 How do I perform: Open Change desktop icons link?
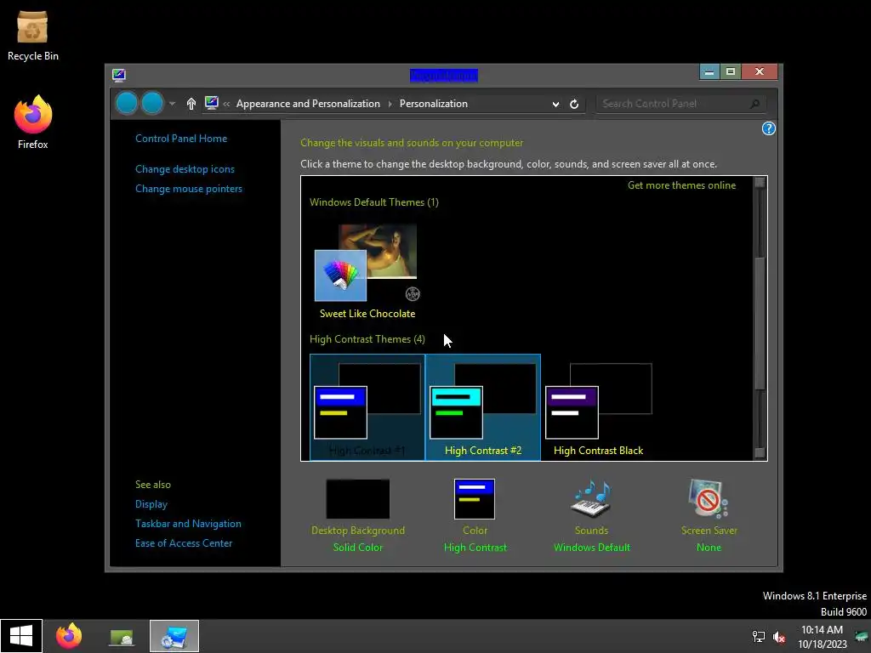185,169
